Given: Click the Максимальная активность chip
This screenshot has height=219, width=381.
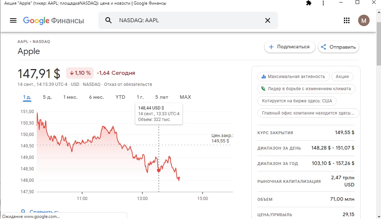Looking at the screenshot, I should [293, 77].
